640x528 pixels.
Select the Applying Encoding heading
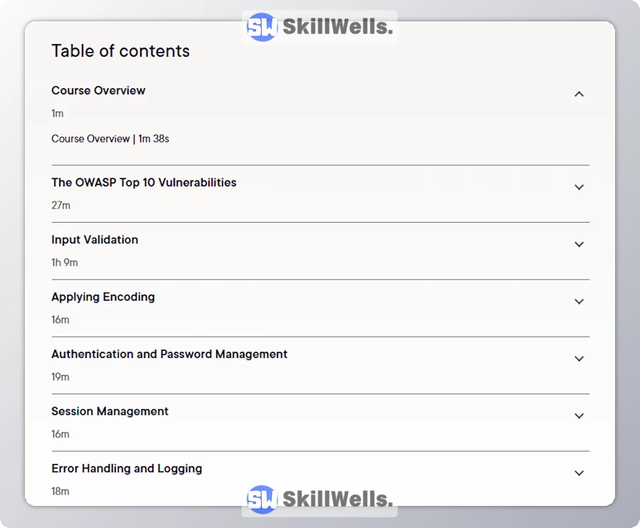(102, 297)
